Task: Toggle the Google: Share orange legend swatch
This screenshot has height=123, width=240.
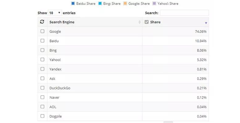Action: [x=125, y=4]
